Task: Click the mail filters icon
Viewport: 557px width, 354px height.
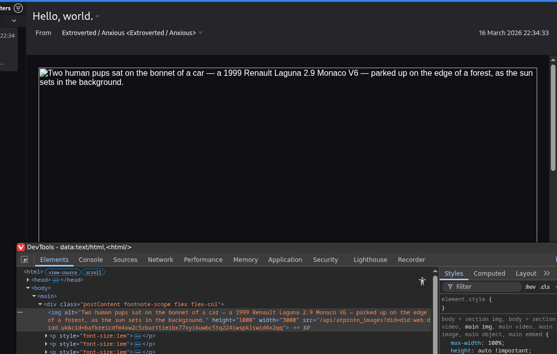Action: 18,8
